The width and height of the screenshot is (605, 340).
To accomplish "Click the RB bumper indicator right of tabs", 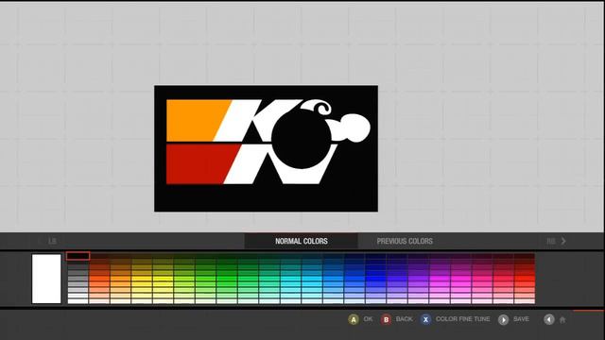I will tap(551, 242).
